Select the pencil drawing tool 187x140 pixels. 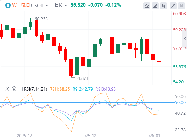[x=155, y=6]
